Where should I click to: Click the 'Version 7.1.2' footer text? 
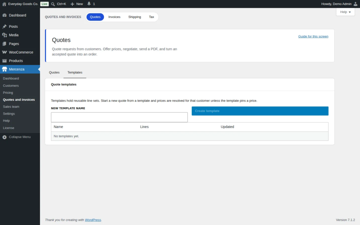(345, 220)
